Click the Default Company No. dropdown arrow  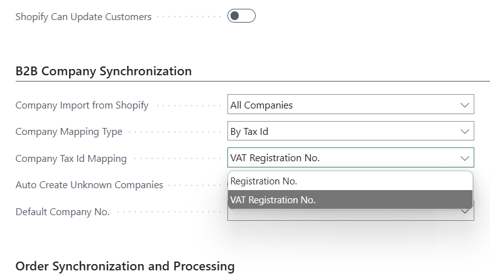pyautogui.click(x=465, y=212)
